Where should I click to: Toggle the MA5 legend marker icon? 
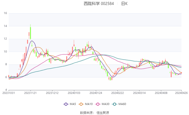click(66, 104)
